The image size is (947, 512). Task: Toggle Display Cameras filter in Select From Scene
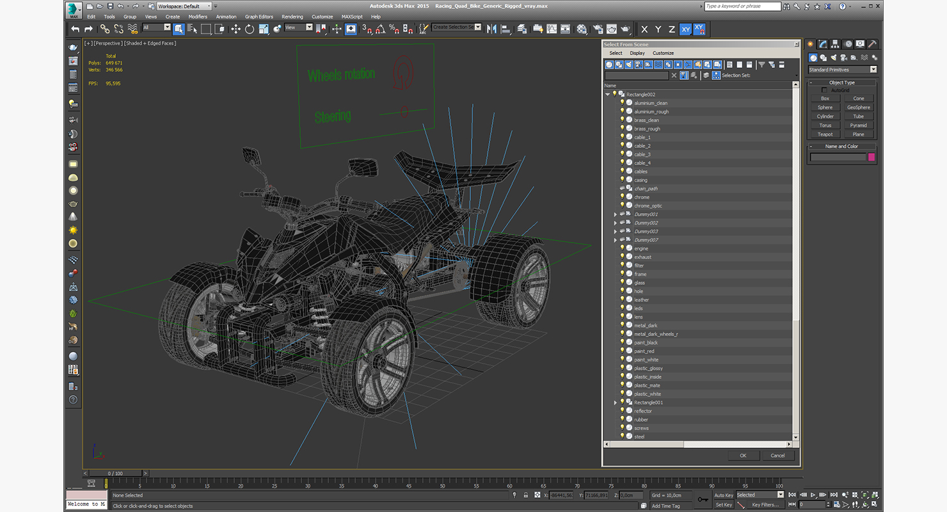pos(639,65)
